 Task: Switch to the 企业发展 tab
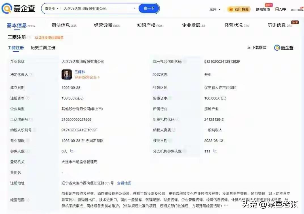pyautogui.click(x=193, y=26)
